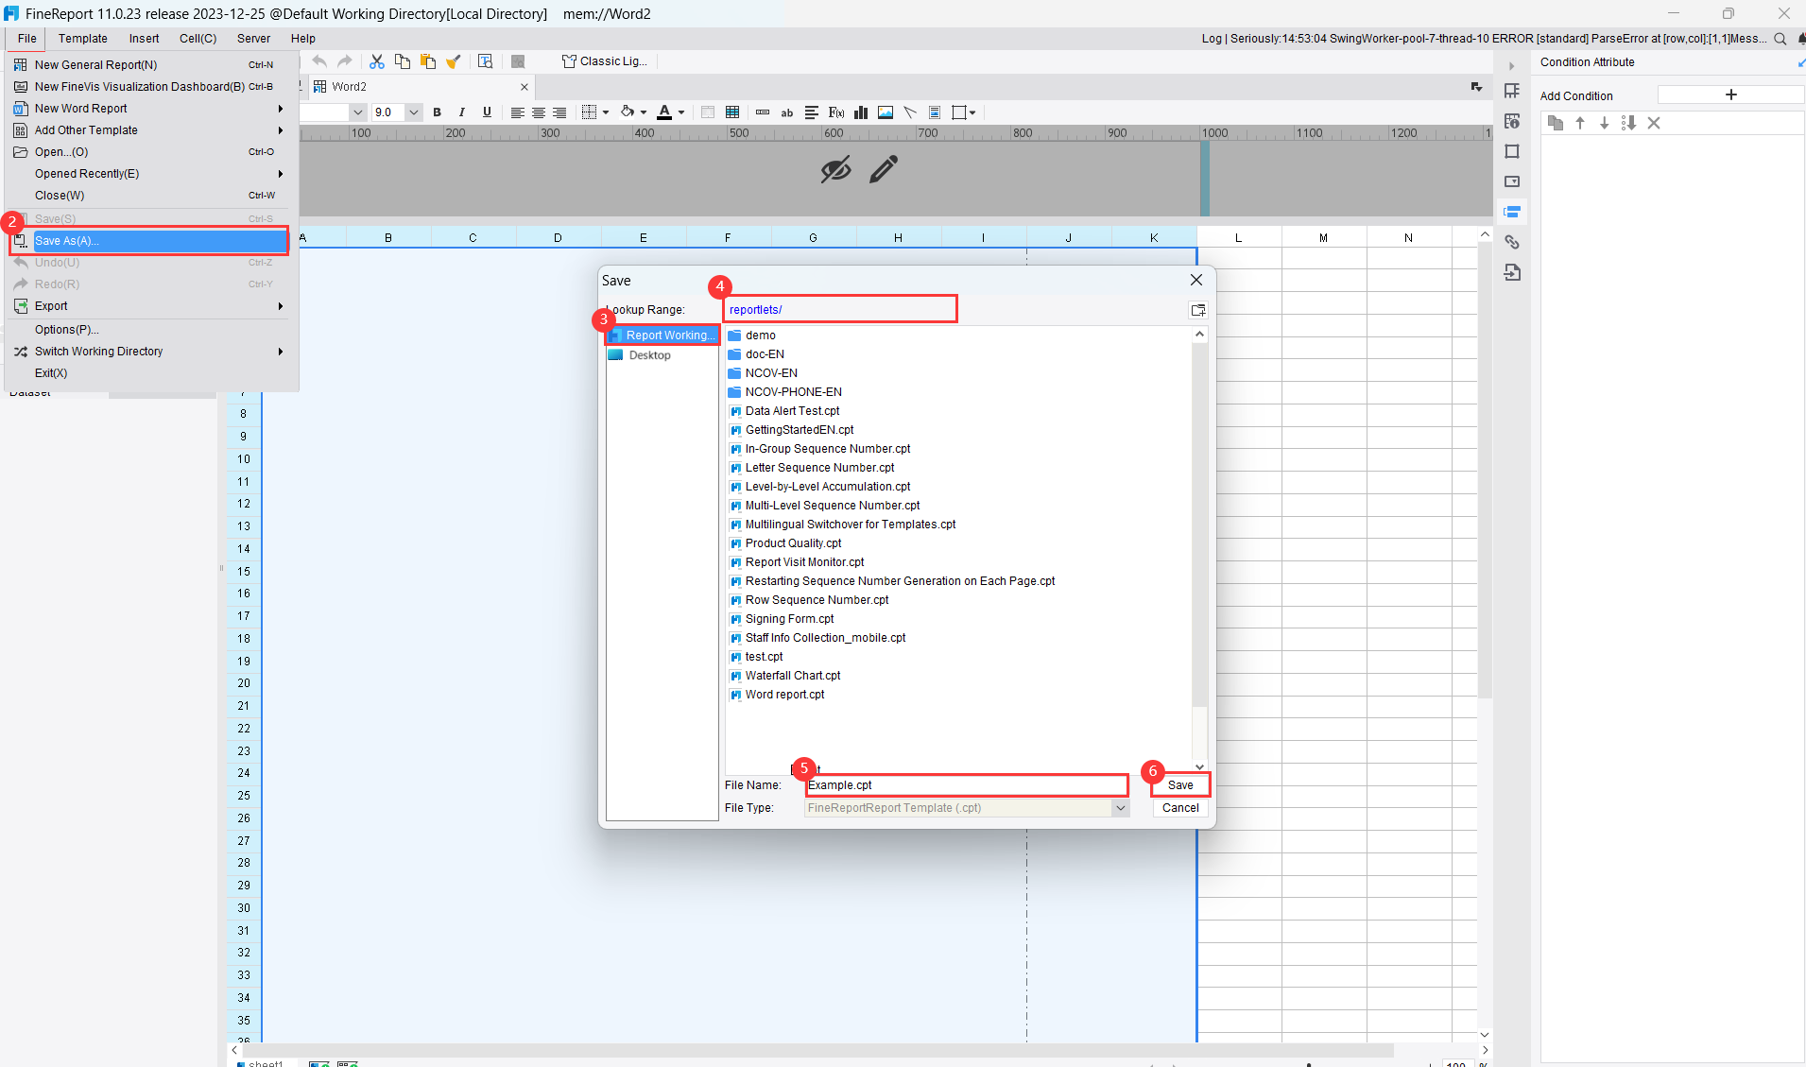Insert an image using the picture toolbar icon

[x=885, y=112]
